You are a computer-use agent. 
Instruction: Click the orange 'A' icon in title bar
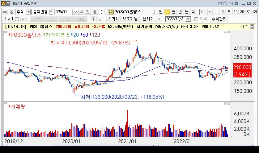(3, 3)
